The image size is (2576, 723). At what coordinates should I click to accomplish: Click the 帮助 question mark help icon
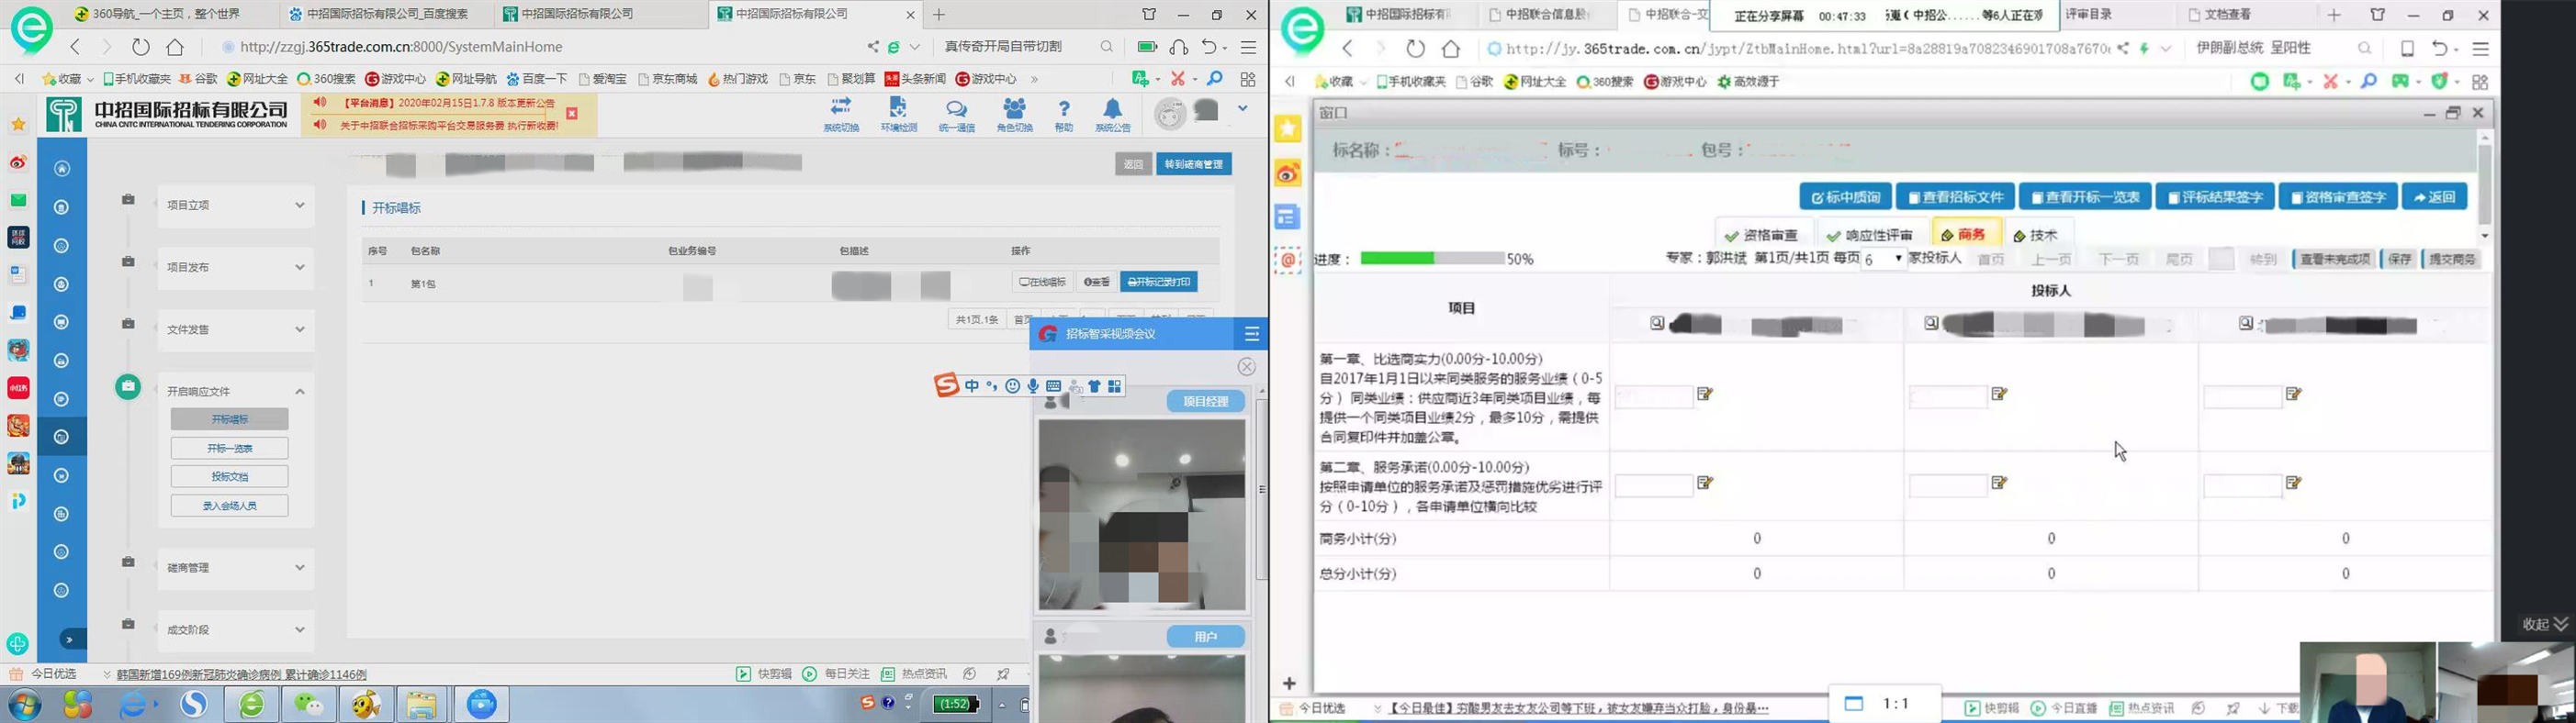tap(1063, 110)
